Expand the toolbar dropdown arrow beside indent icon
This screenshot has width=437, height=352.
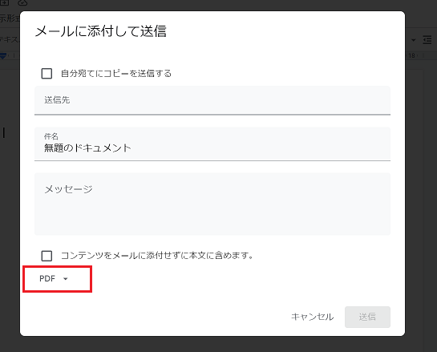coord(413,40)
